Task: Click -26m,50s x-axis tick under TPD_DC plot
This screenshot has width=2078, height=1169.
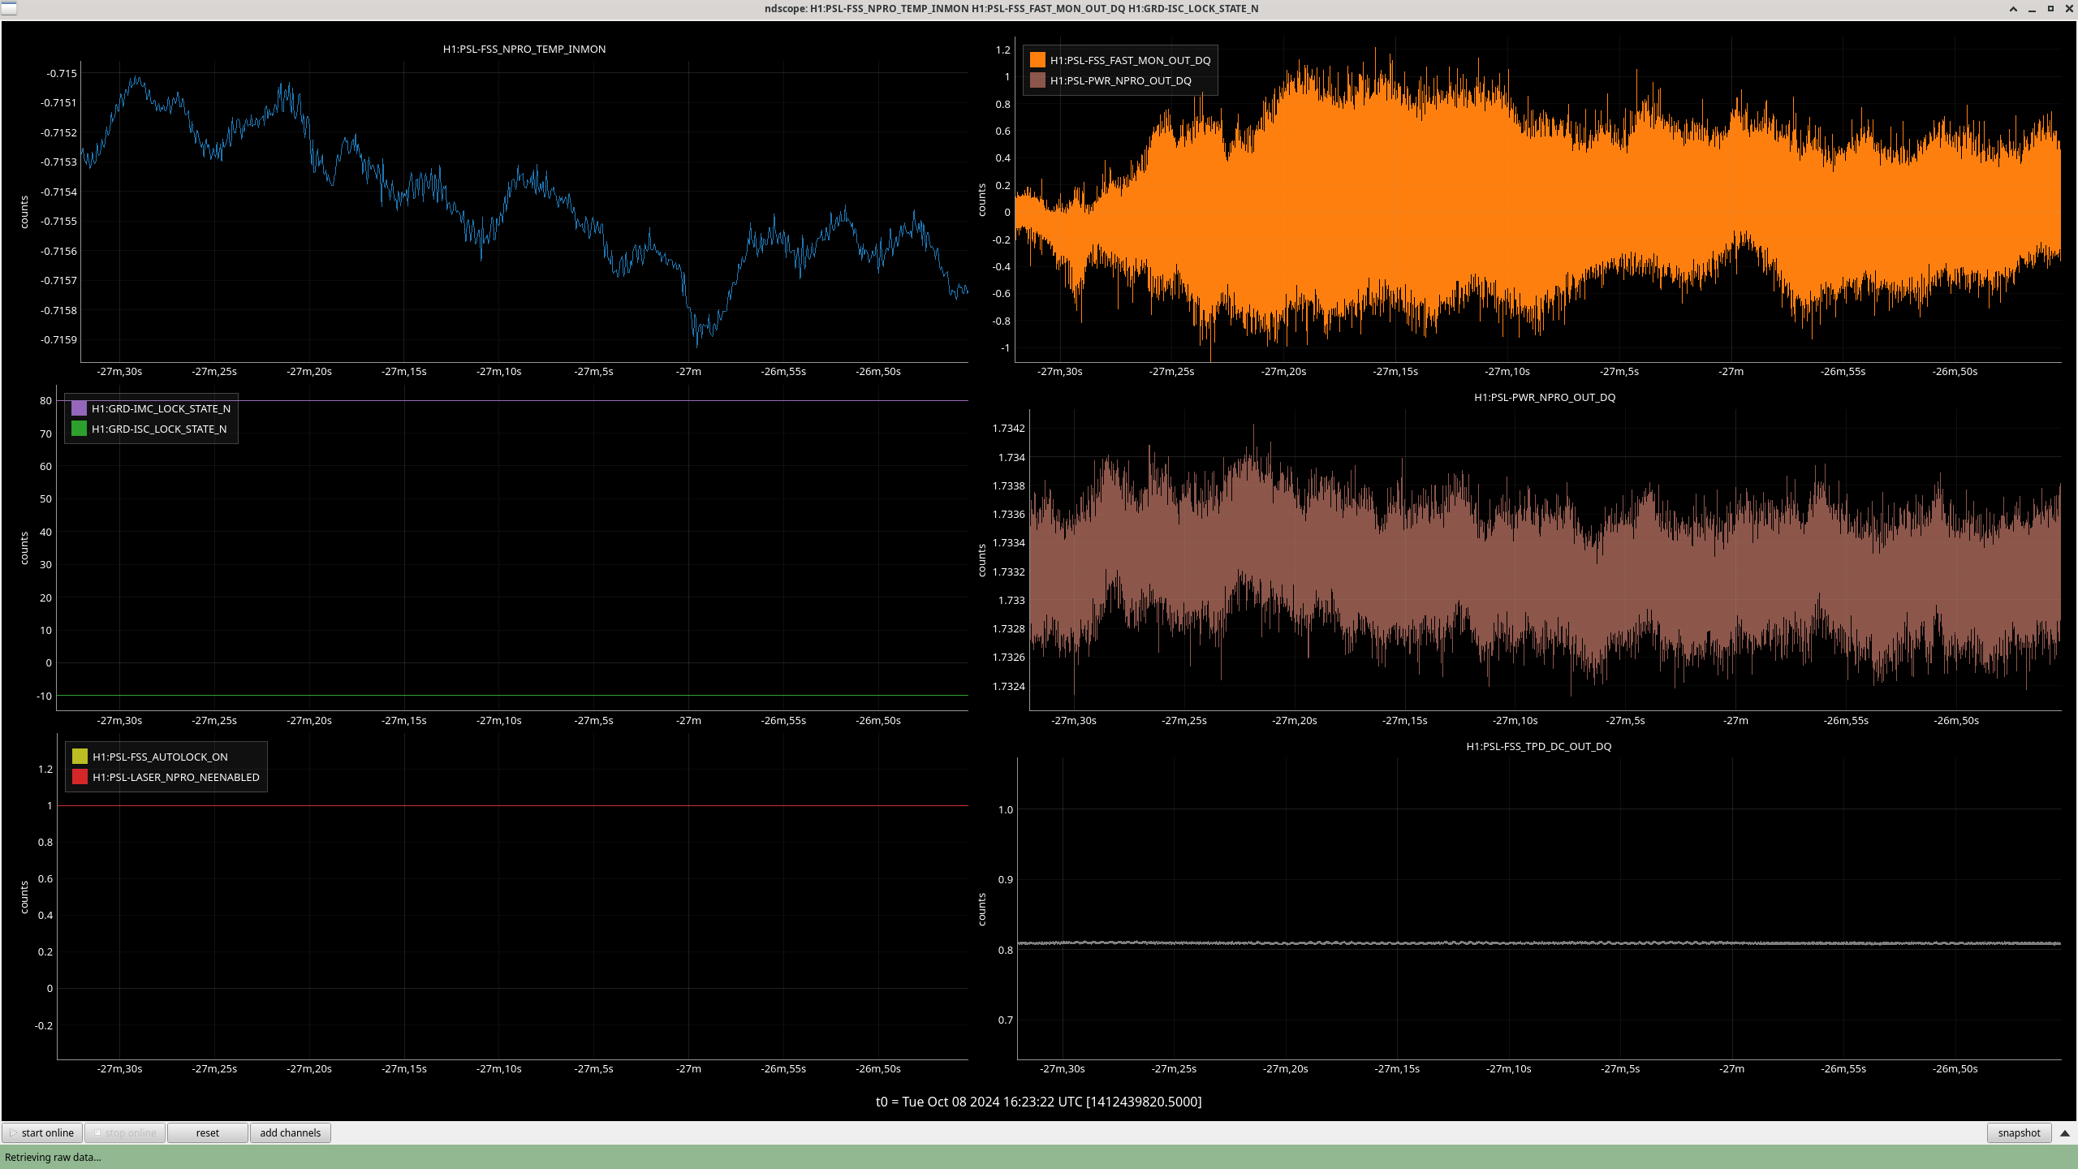Action: (x=1955, y=1068)
